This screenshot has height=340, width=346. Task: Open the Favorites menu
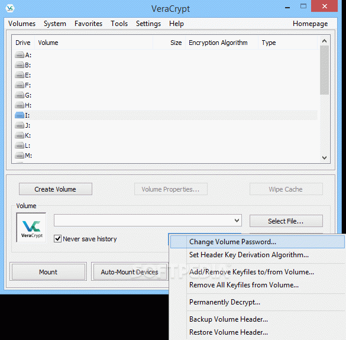[89, 24]
